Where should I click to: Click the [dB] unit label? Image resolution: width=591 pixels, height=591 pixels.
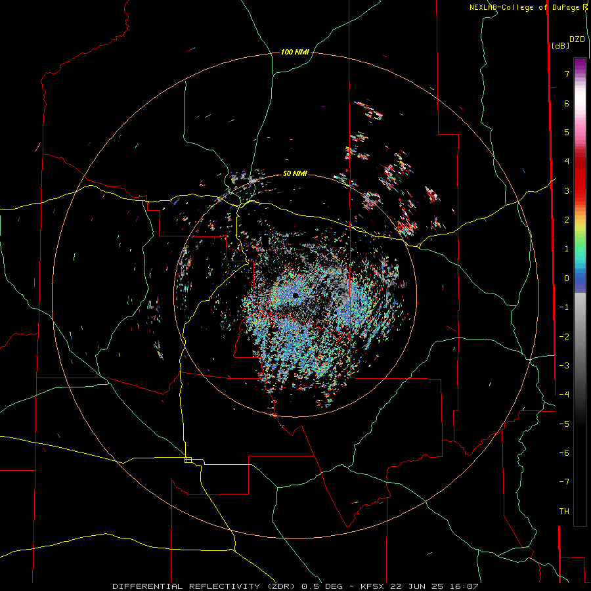coord(560,45)
